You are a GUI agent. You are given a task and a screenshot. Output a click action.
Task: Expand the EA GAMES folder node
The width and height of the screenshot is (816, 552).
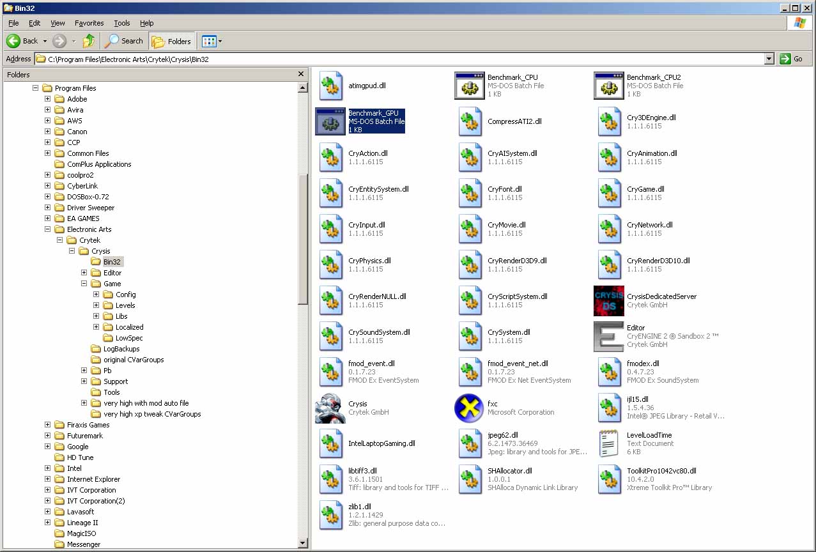pyautogui.click(x=47, y=218)
